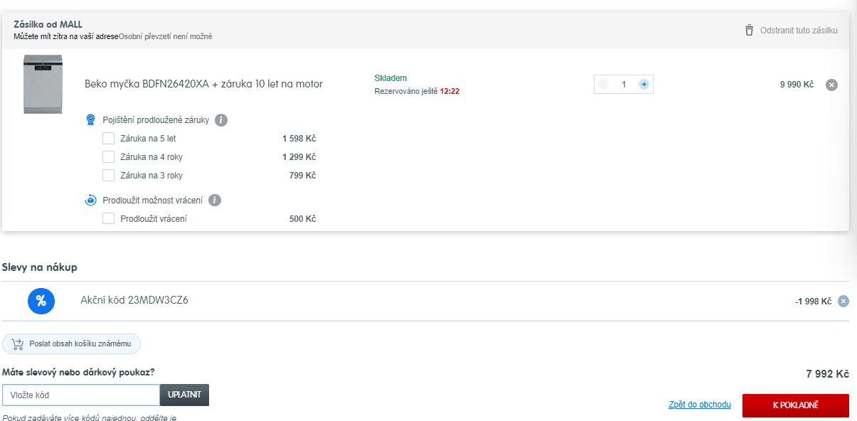The height and width of the screenshot is (421, 857).
Task: Click the return extension circular icon
Action: click(90, 201)
